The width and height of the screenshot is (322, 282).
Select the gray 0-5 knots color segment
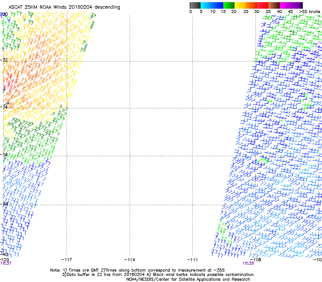point(195,5)
